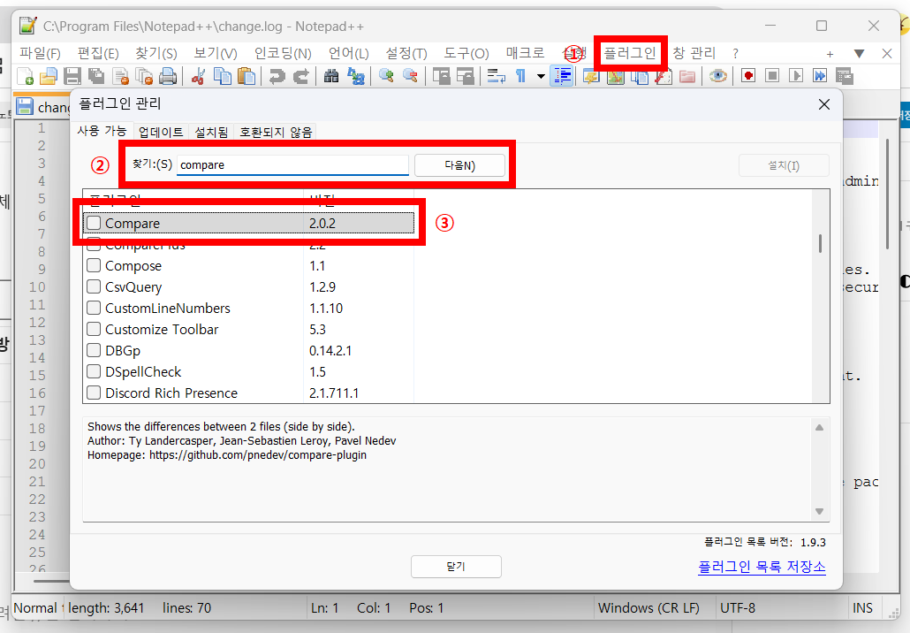Click the Open file folder icon

click(x=49, y=76)
